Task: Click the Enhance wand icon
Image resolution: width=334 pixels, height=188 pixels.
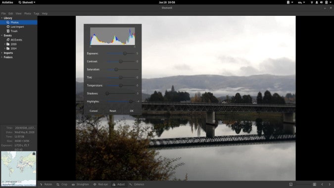Action: coord(131,185)
